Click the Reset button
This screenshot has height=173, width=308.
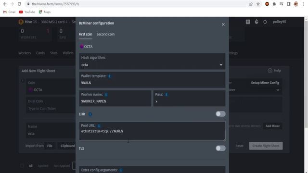click(240, 146)
